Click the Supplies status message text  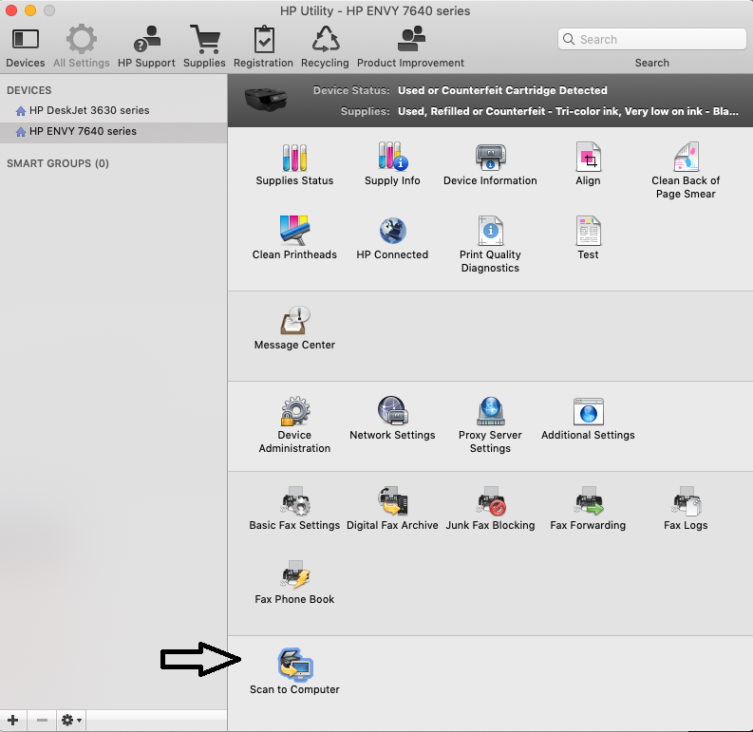point(568,111)
